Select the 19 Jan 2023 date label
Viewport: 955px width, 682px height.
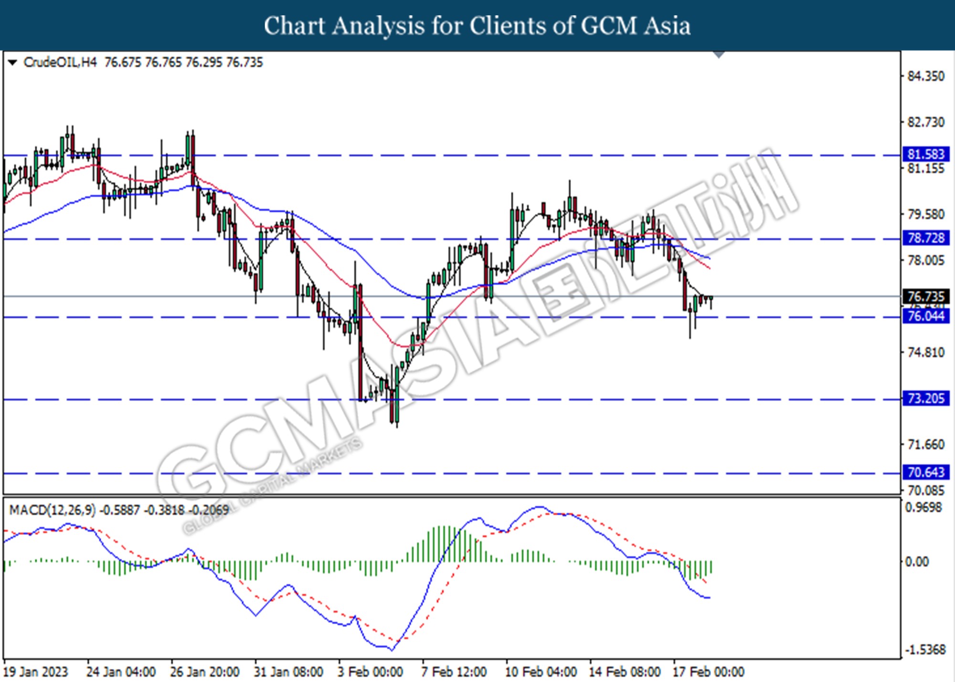click(36, 672)
